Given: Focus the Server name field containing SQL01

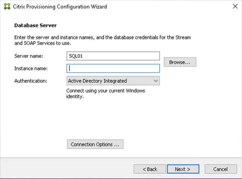Looking at the screenshot, I should coord(113,56).
